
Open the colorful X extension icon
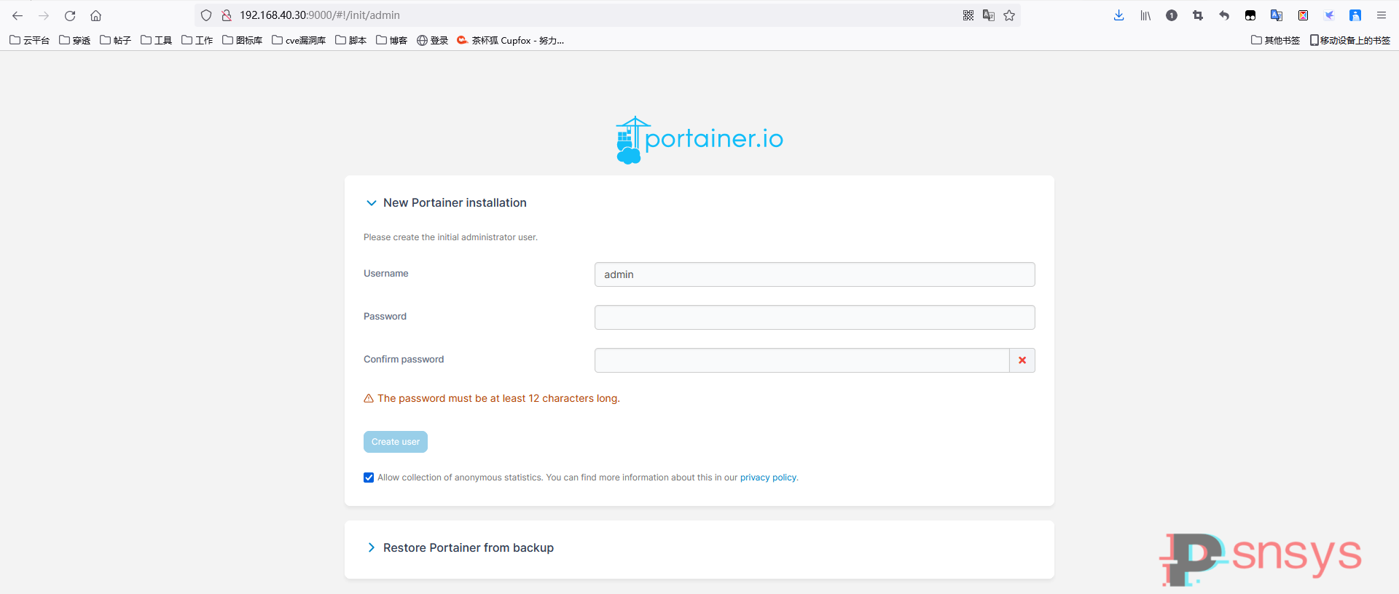(x=1303, y=15)
